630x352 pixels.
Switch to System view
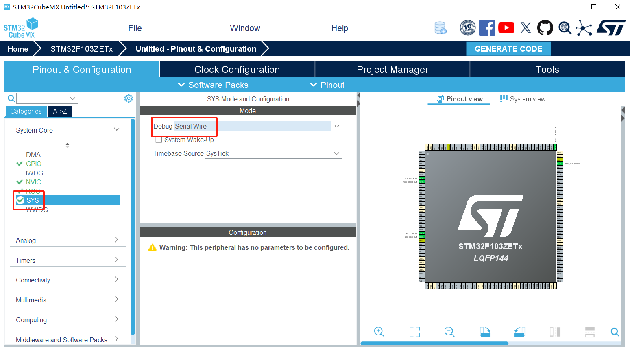coord(523,99)
